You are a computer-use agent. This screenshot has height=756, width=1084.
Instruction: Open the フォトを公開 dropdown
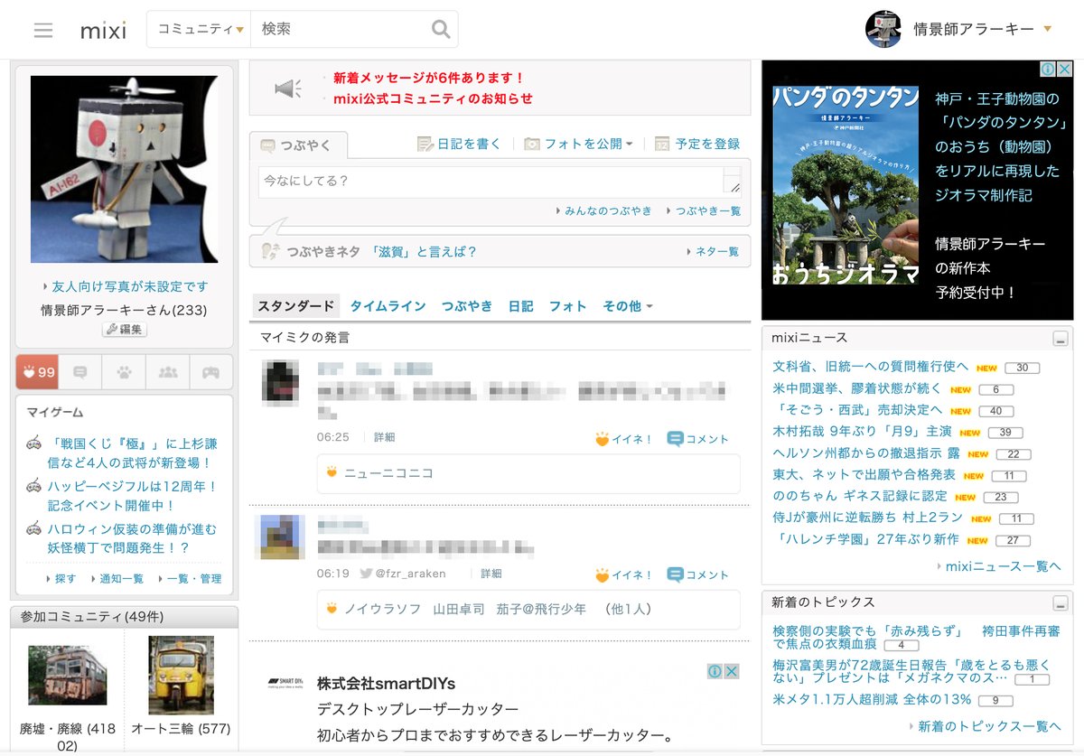pos(579,144)
